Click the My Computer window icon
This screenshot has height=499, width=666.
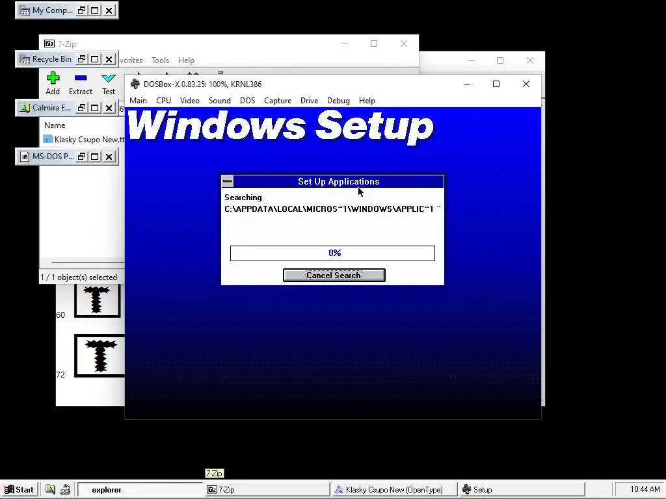[x=25, y=10]
